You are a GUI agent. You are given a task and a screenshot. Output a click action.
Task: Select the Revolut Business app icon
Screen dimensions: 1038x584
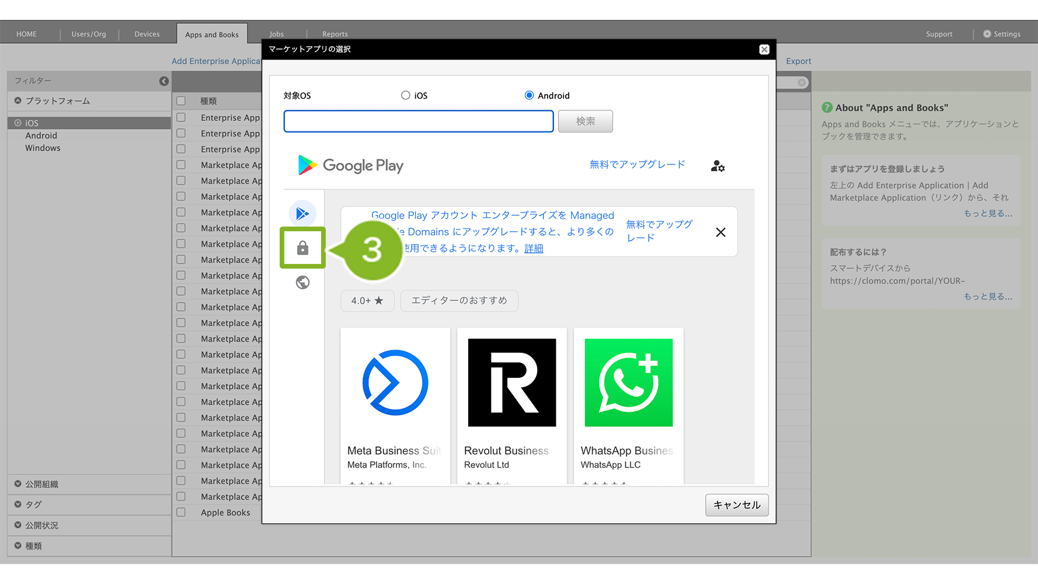512,383
